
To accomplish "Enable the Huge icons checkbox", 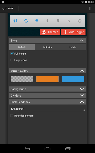I will pos(12,60).
